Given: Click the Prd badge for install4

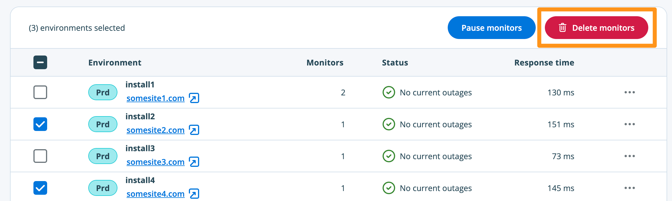Looking at the screenshot, I should tap(103, 188).
